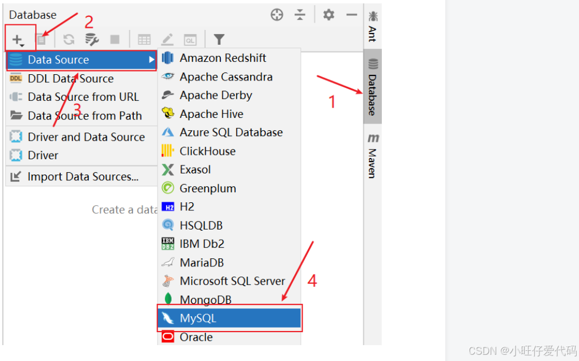Screen dimensions: 579x361
Task: Choose DDL Data Source menu entry
Action: click(82, 78)
